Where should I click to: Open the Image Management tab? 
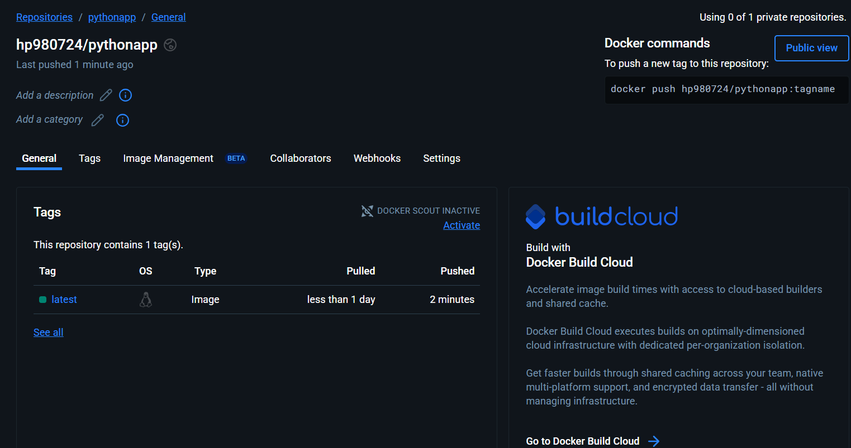click(x=168, y=158)
